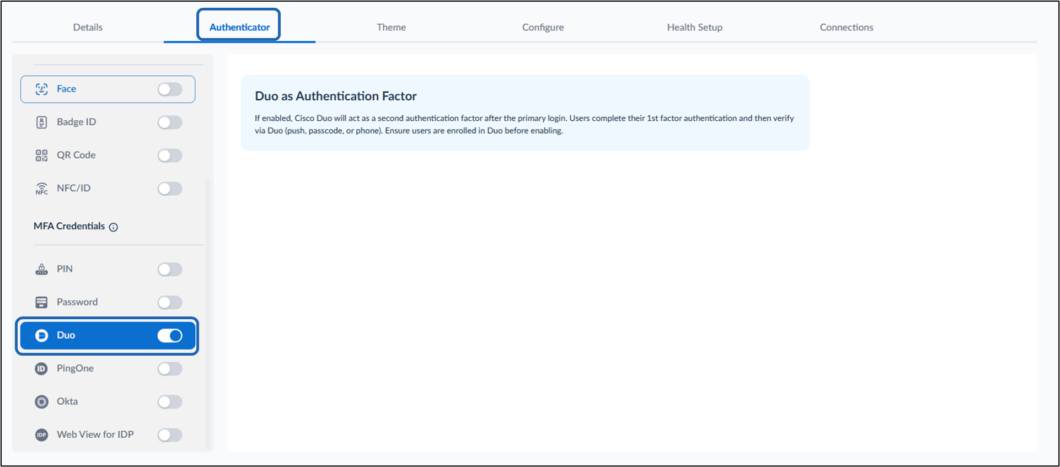Switch to the Theme tab
Viewport: 1060px width, 467px height.
pyautogui.click(x=391, y=27)
